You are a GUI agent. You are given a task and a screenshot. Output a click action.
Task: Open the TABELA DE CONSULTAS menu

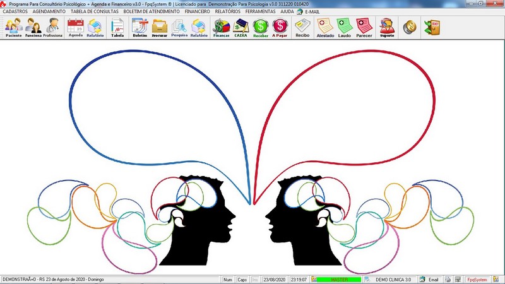pos(95,11)
